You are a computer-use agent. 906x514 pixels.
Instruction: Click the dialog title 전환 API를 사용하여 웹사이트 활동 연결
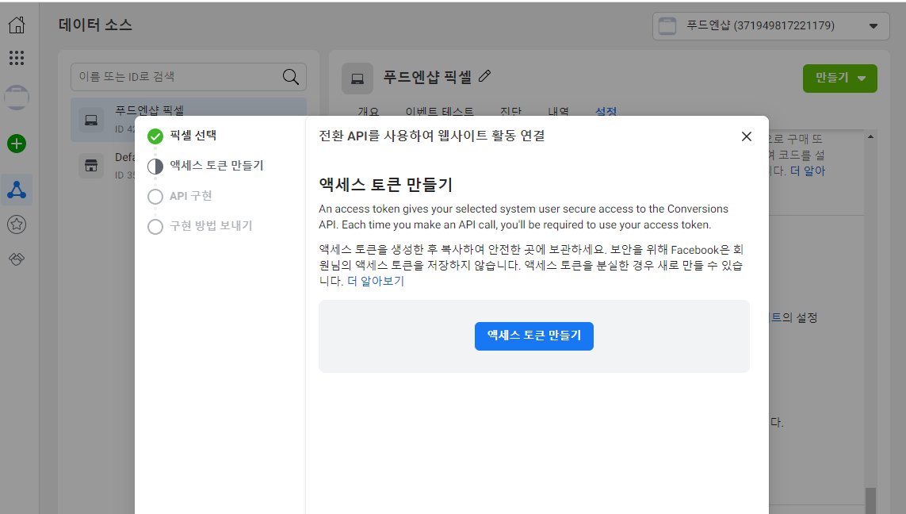point(432,136)
